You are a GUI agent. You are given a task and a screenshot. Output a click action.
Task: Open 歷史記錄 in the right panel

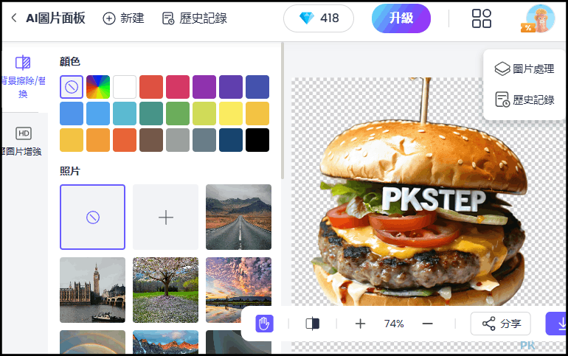pyautogui.click(x=524, y=100)
